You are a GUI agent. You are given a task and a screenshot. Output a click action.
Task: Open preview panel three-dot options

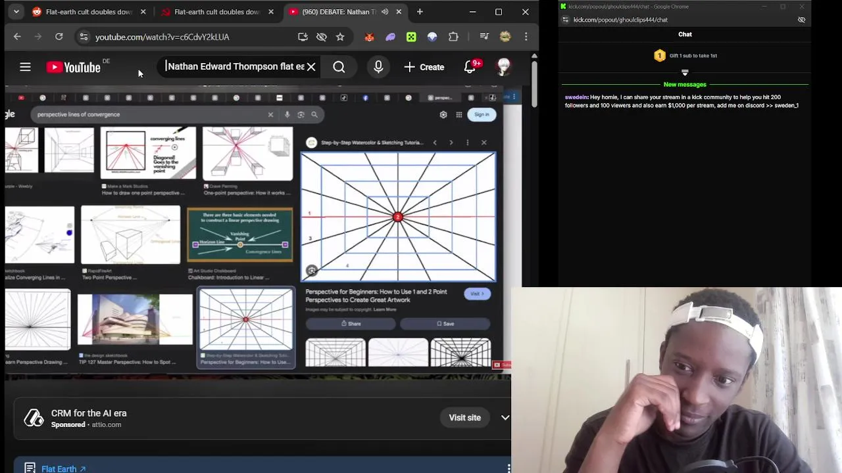[467, 143]
